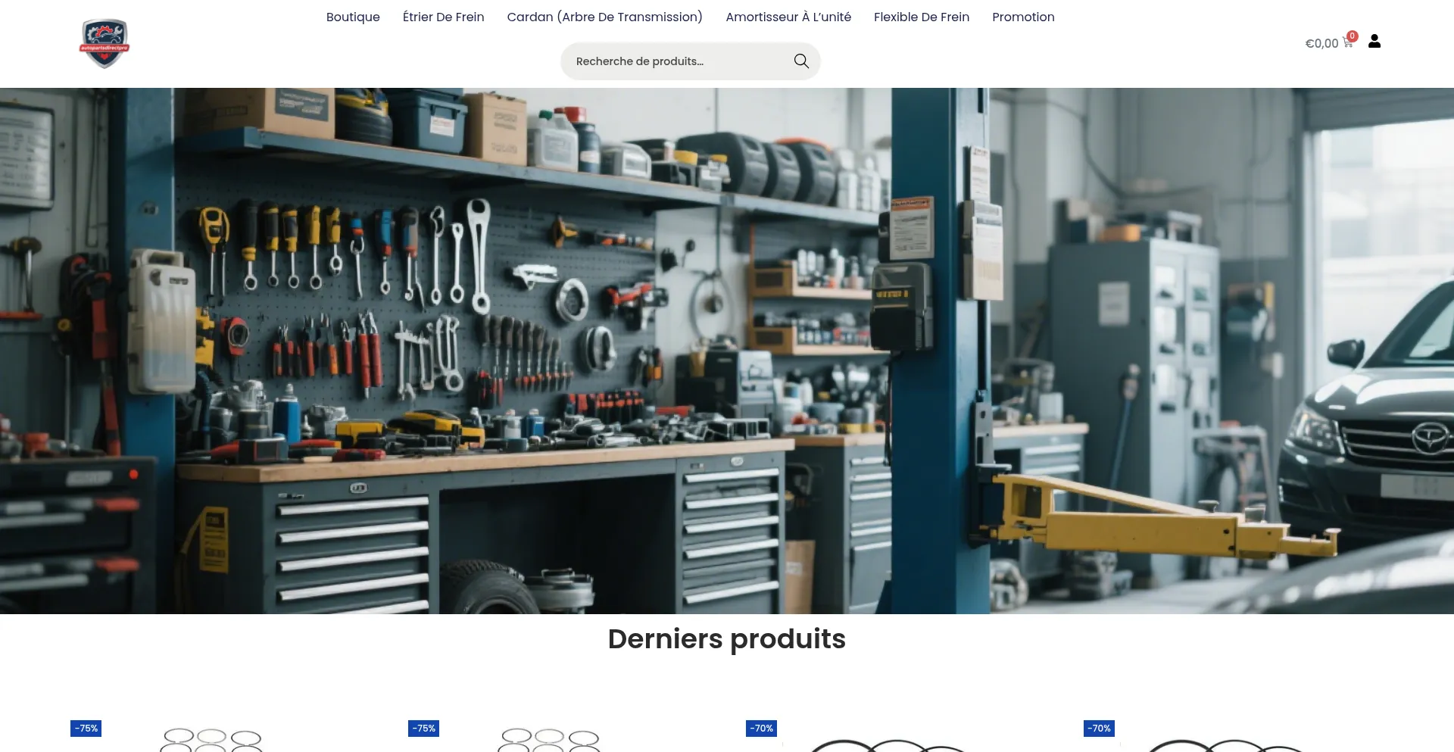Screen dimensions: 1454x752
Task: Open the Boutique menu item
Action: pos(353,17)
